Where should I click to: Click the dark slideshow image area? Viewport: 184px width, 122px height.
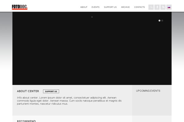click(92, 48)
